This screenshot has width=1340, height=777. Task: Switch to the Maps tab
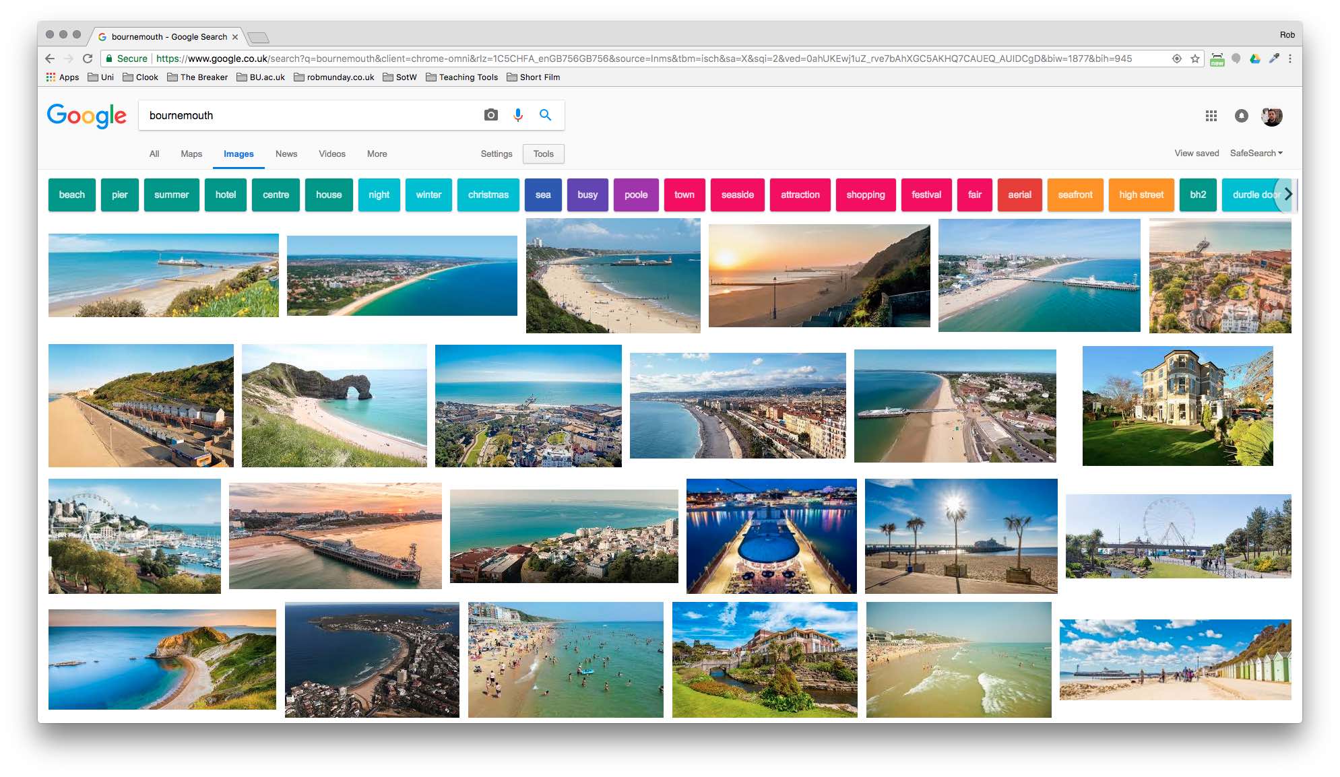pyautogui.click(x=191, y=154)
